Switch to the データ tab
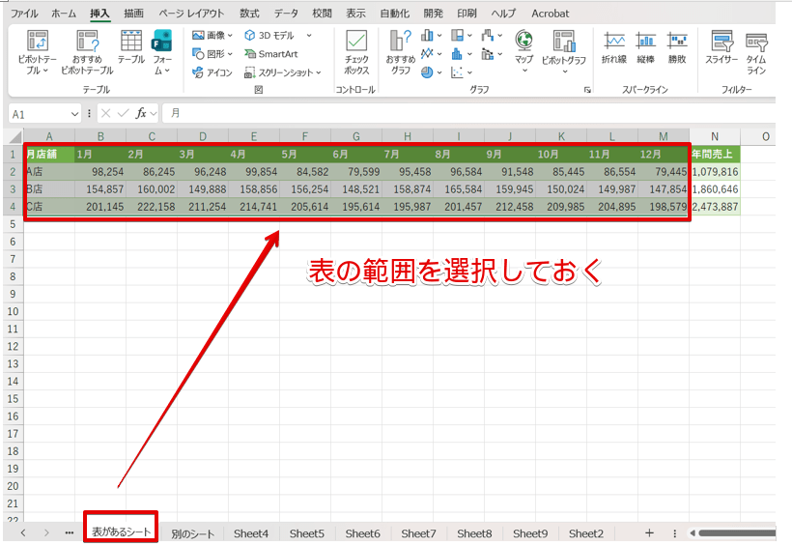The width and height of the screenshot is (792, 546). point(286,14)
